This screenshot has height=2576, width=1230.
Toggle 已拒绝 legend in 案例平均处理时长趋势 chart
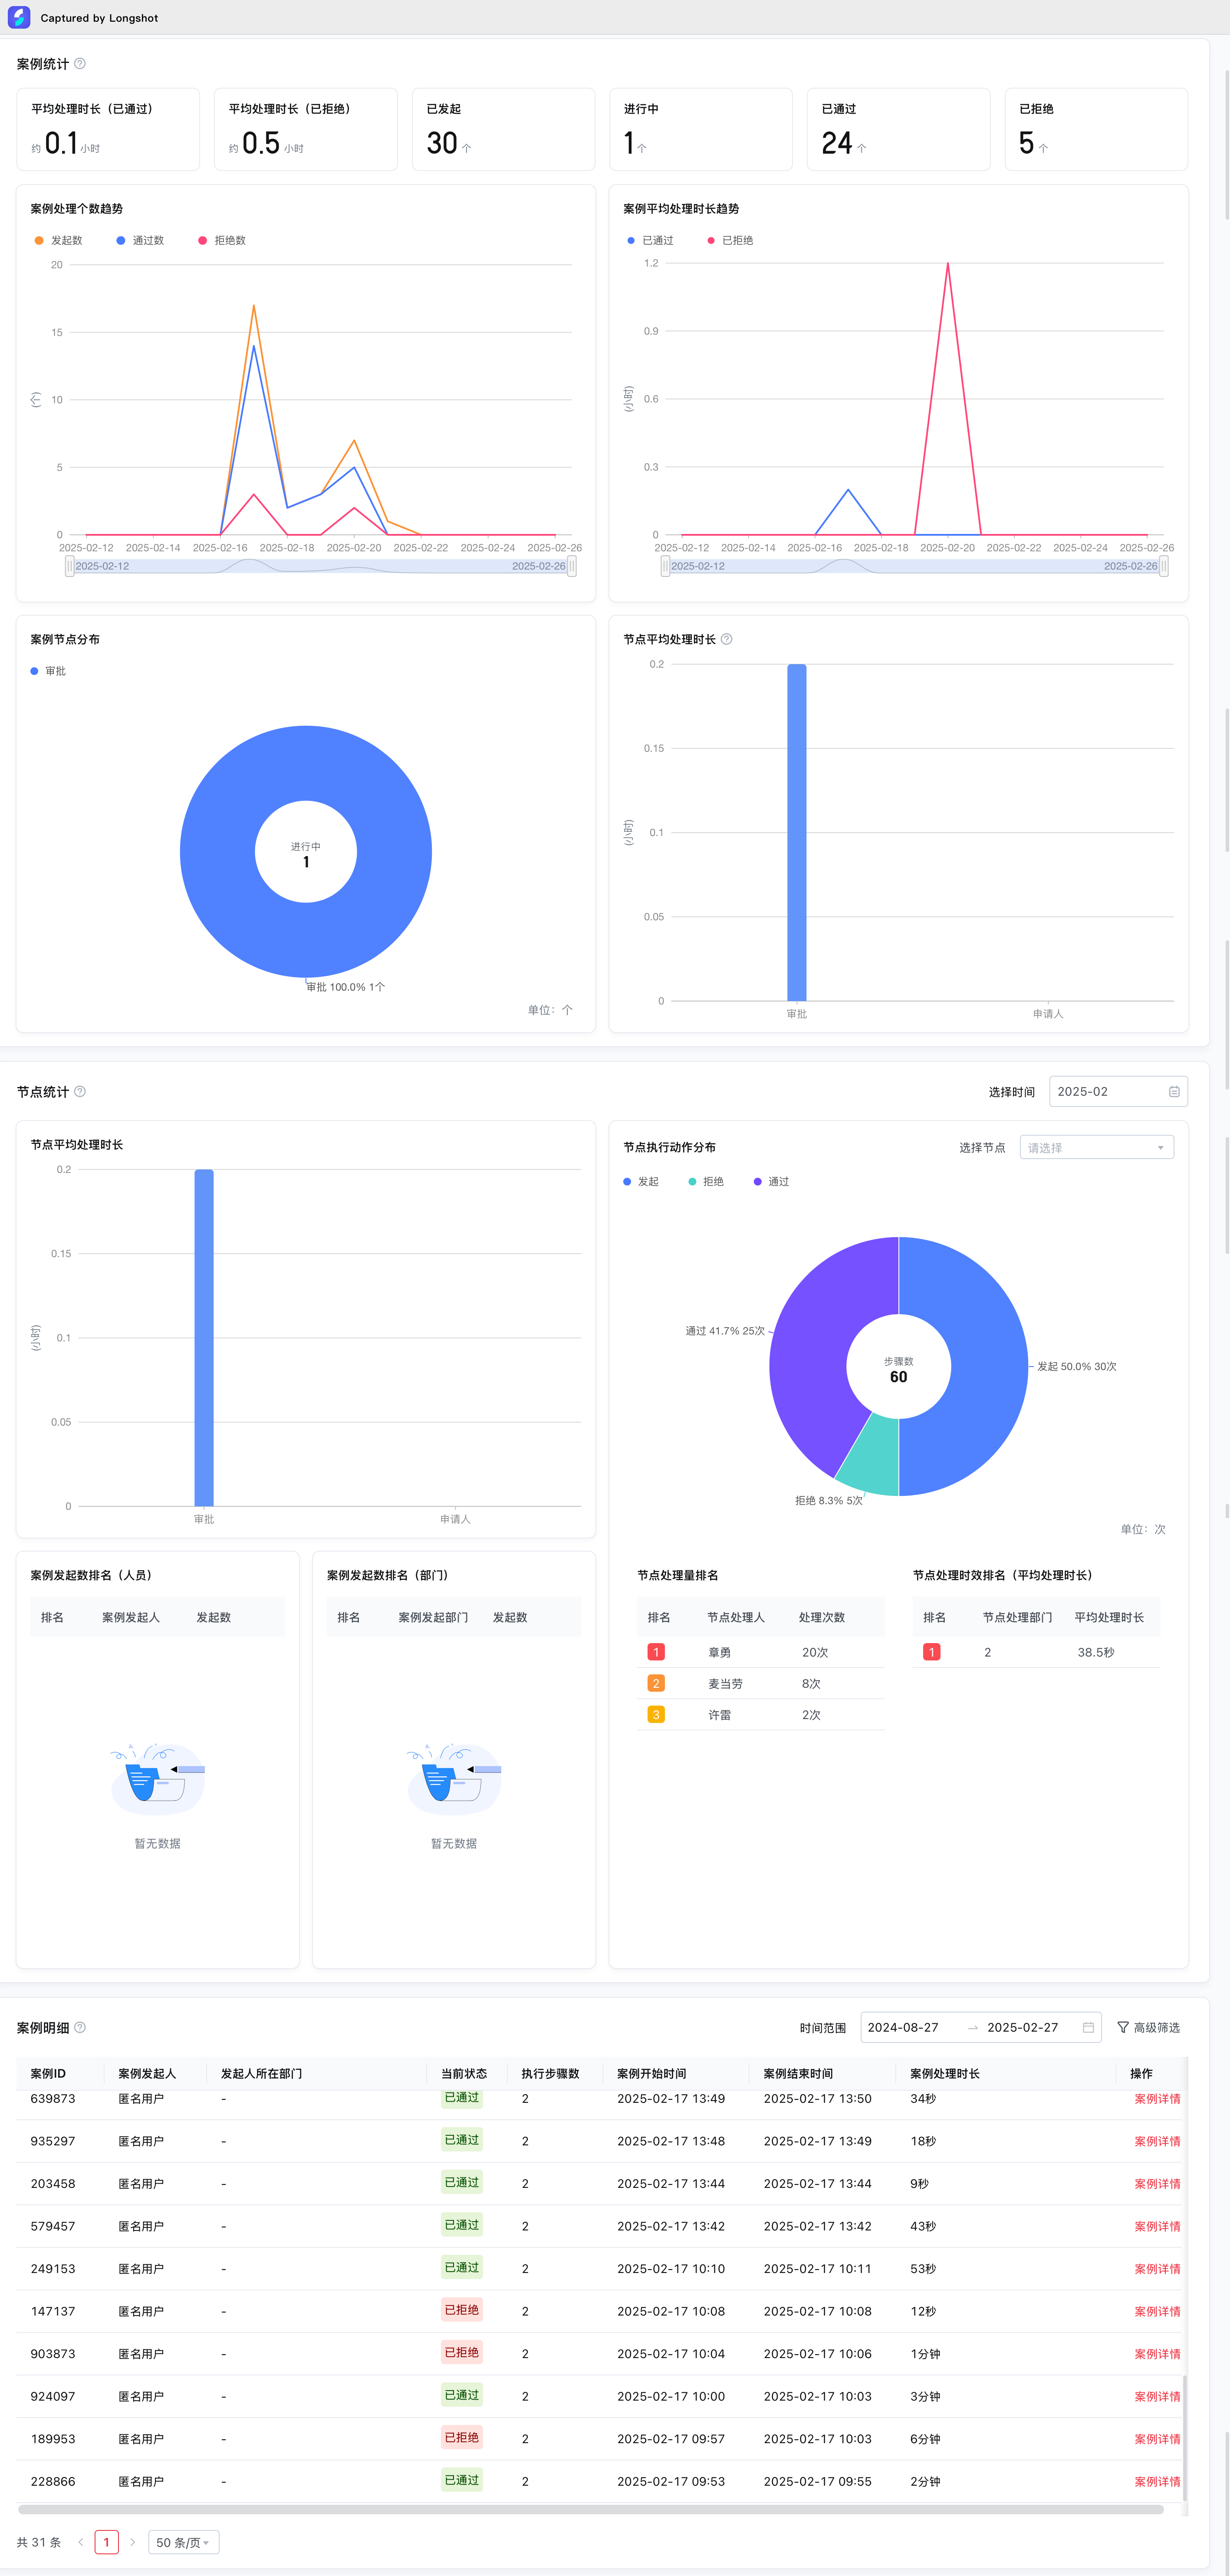[x=730, y=240]
